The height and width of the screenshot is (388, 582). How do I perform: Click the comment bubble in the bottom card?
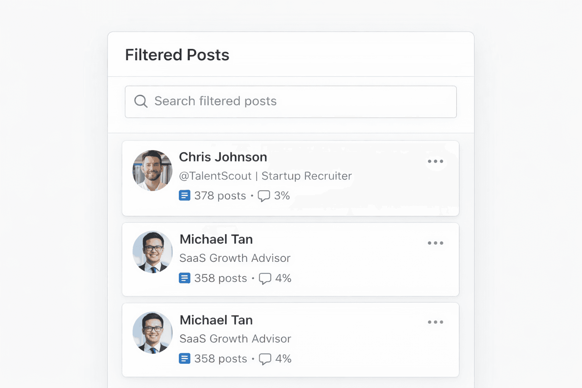coord(265,359)
